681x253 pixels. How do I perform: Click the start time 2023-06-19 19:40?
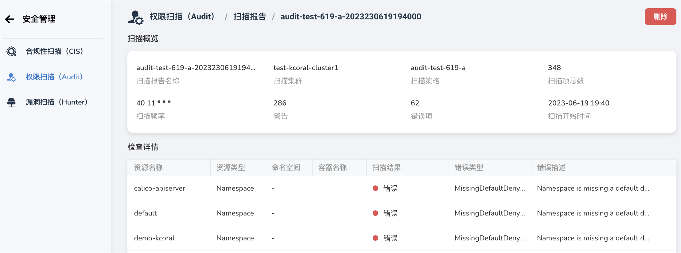pyautogui.click(x=579, y=103)
